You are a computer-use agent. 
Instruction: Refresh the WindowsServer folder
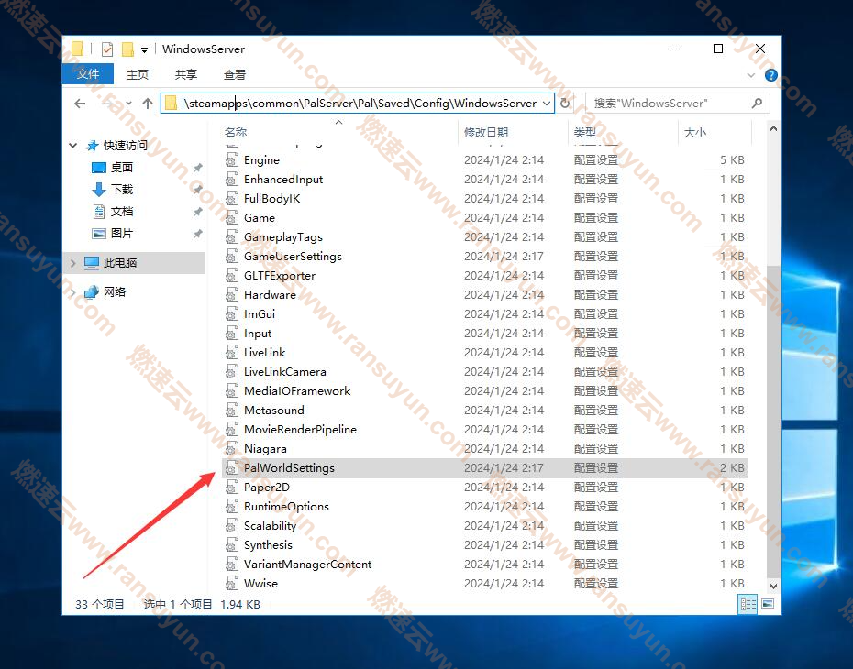pyautogui.click(x=565, y=104)
